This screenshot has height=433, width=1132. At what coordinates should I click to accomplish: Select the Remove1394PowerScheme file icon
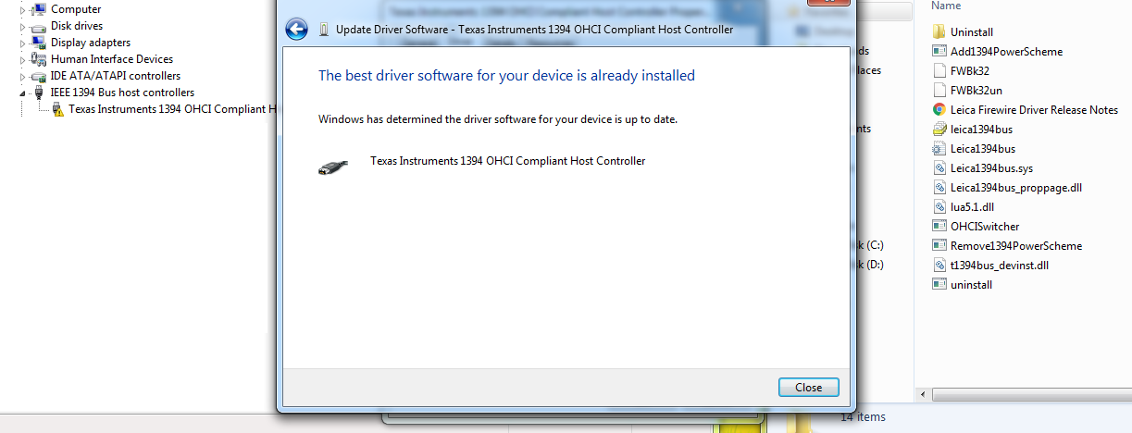939,246
